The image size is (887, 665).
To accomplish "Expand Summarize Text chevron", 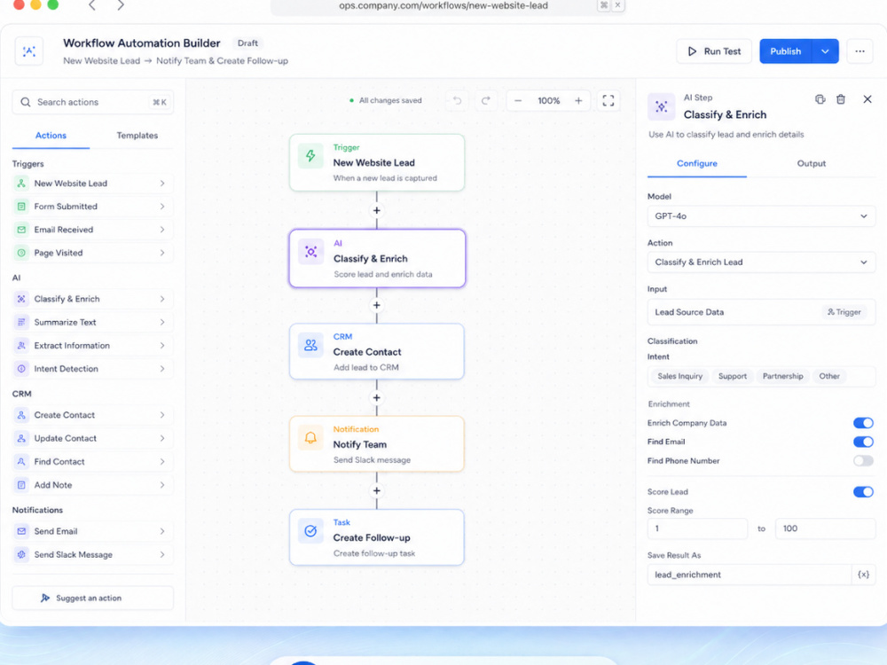I will 162,323.
